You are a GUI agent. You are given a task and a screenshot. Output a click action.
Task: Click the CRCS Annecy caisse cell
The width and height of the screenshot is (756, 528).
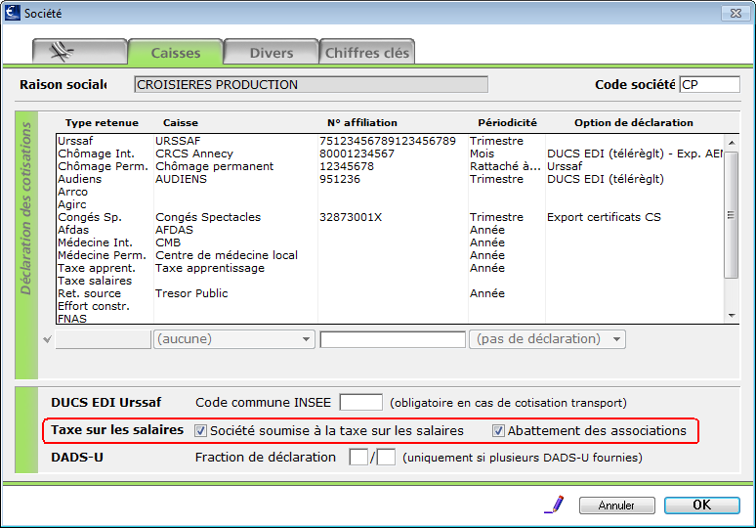click(193, 154)
